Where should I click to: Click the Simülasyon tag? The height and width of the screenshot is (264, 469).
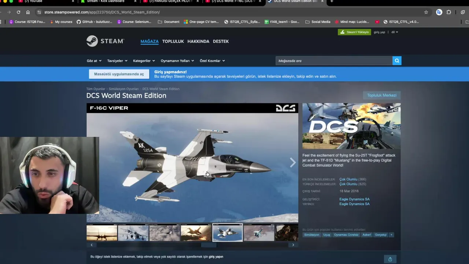311,235
